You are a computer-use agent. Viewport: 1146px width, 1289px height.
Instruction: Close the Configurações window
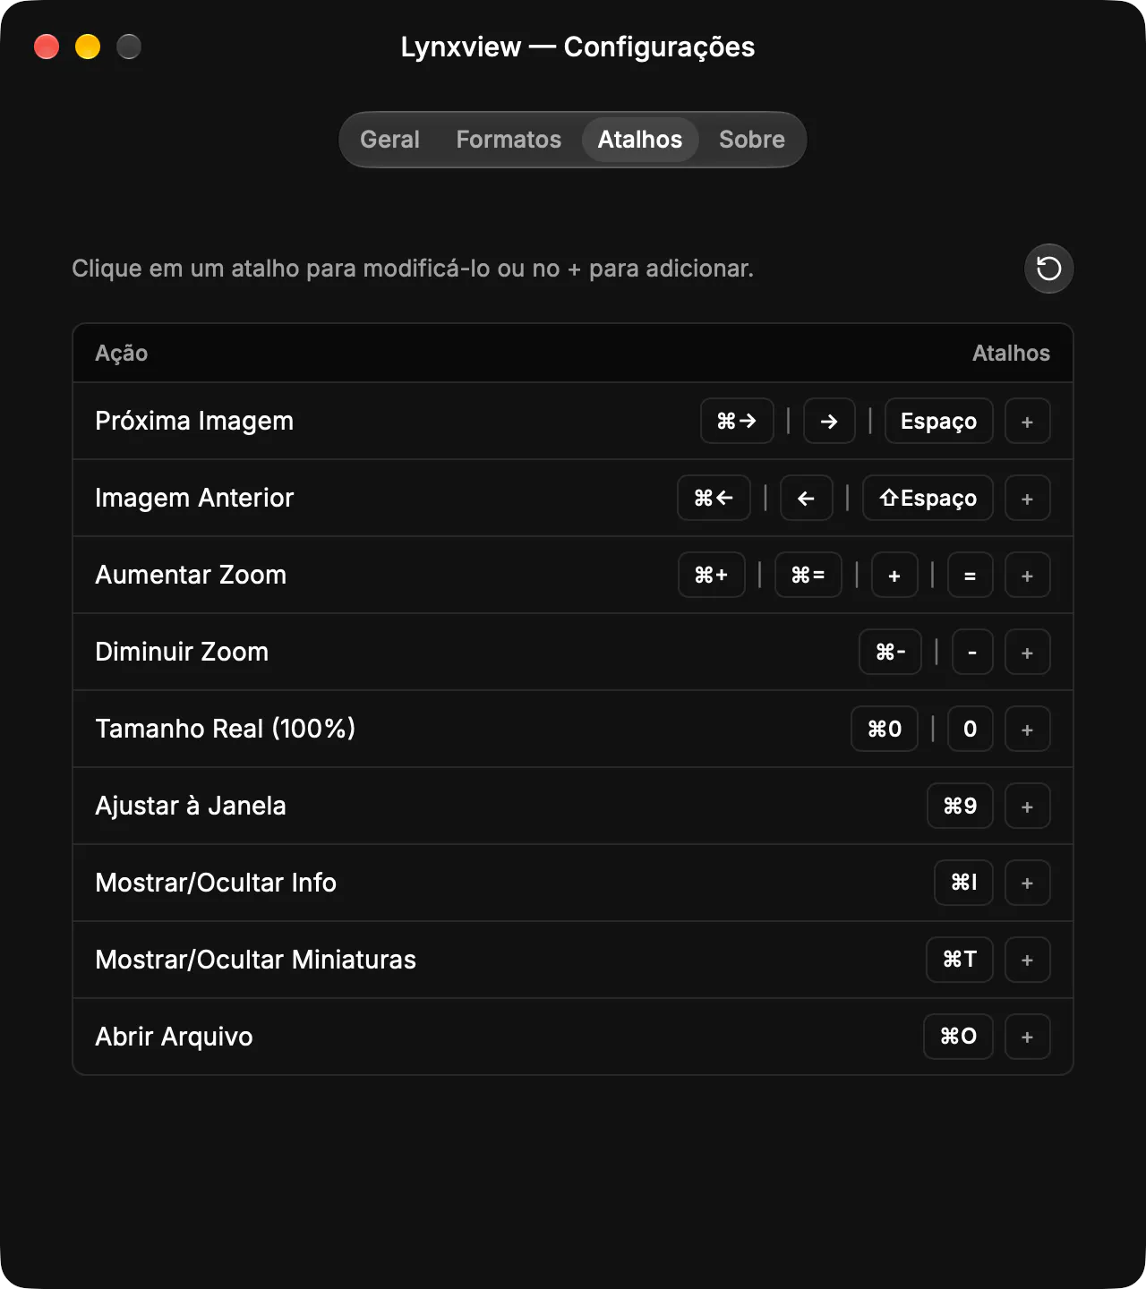coord(47,47)
